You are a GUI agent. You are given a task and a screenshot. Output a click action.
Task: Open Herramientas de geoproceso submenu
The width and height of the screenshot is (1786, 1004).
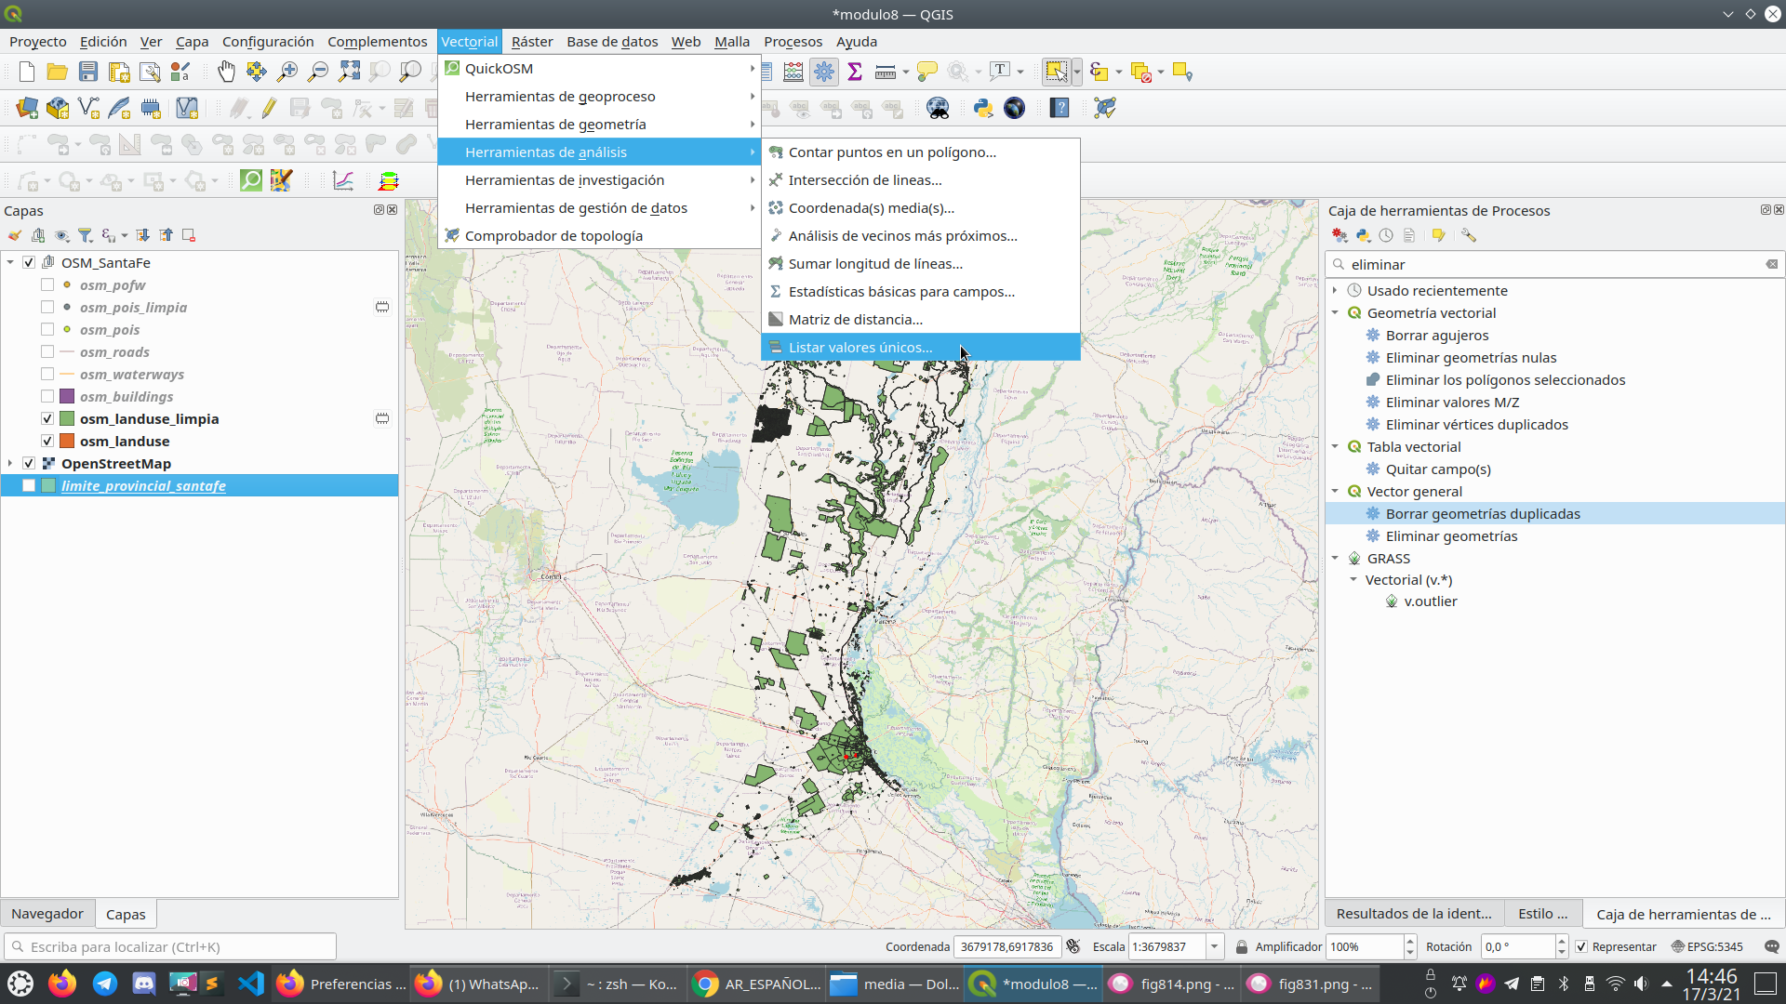pos(600,96)
